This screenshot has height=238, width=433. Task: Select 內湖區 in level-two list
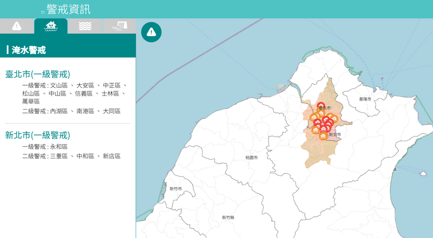point(59,111)
